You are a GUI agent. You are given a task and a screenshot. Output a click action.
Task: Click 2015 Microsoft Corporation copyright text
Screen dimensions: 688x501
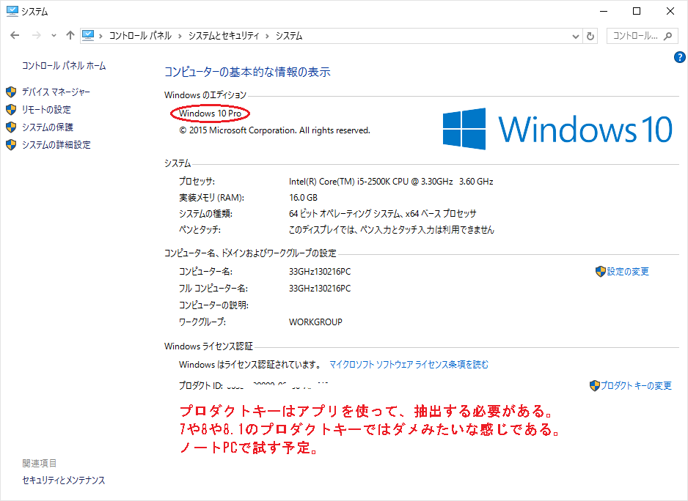(274, 130)
